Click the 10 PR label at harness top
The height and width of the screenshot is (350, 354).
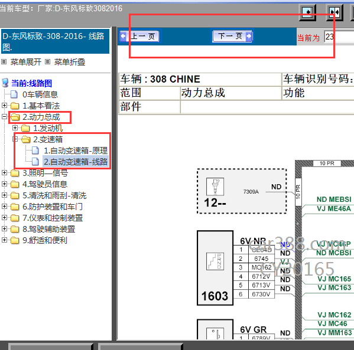[x=327, y=163]
